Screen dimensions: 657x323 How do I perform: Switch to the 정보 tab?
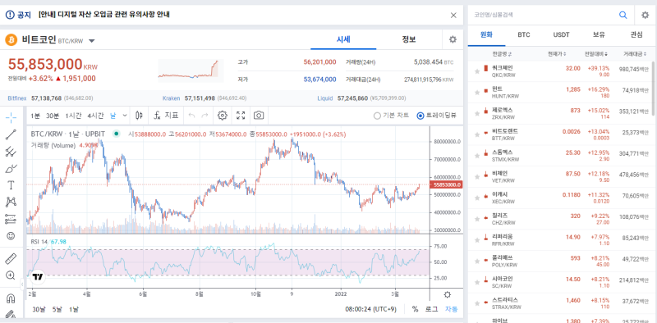tap(409, 39)
